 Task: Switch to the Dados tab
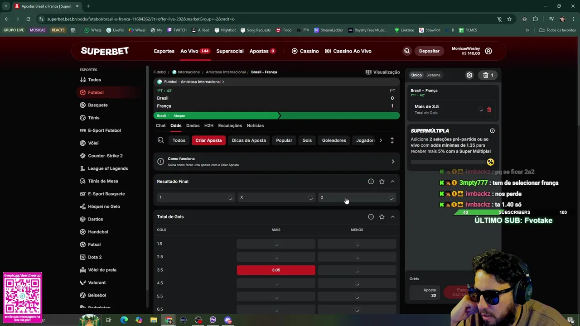193,125
